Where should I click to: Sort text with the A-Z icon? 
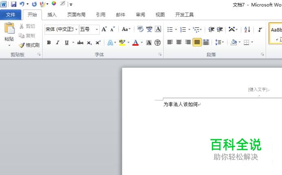coord(247,29)
